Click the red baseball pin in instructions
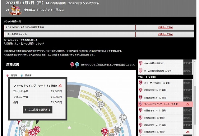The width and height of the screenshot is (199, 136). pyautogui.click(x=72, y=65)
